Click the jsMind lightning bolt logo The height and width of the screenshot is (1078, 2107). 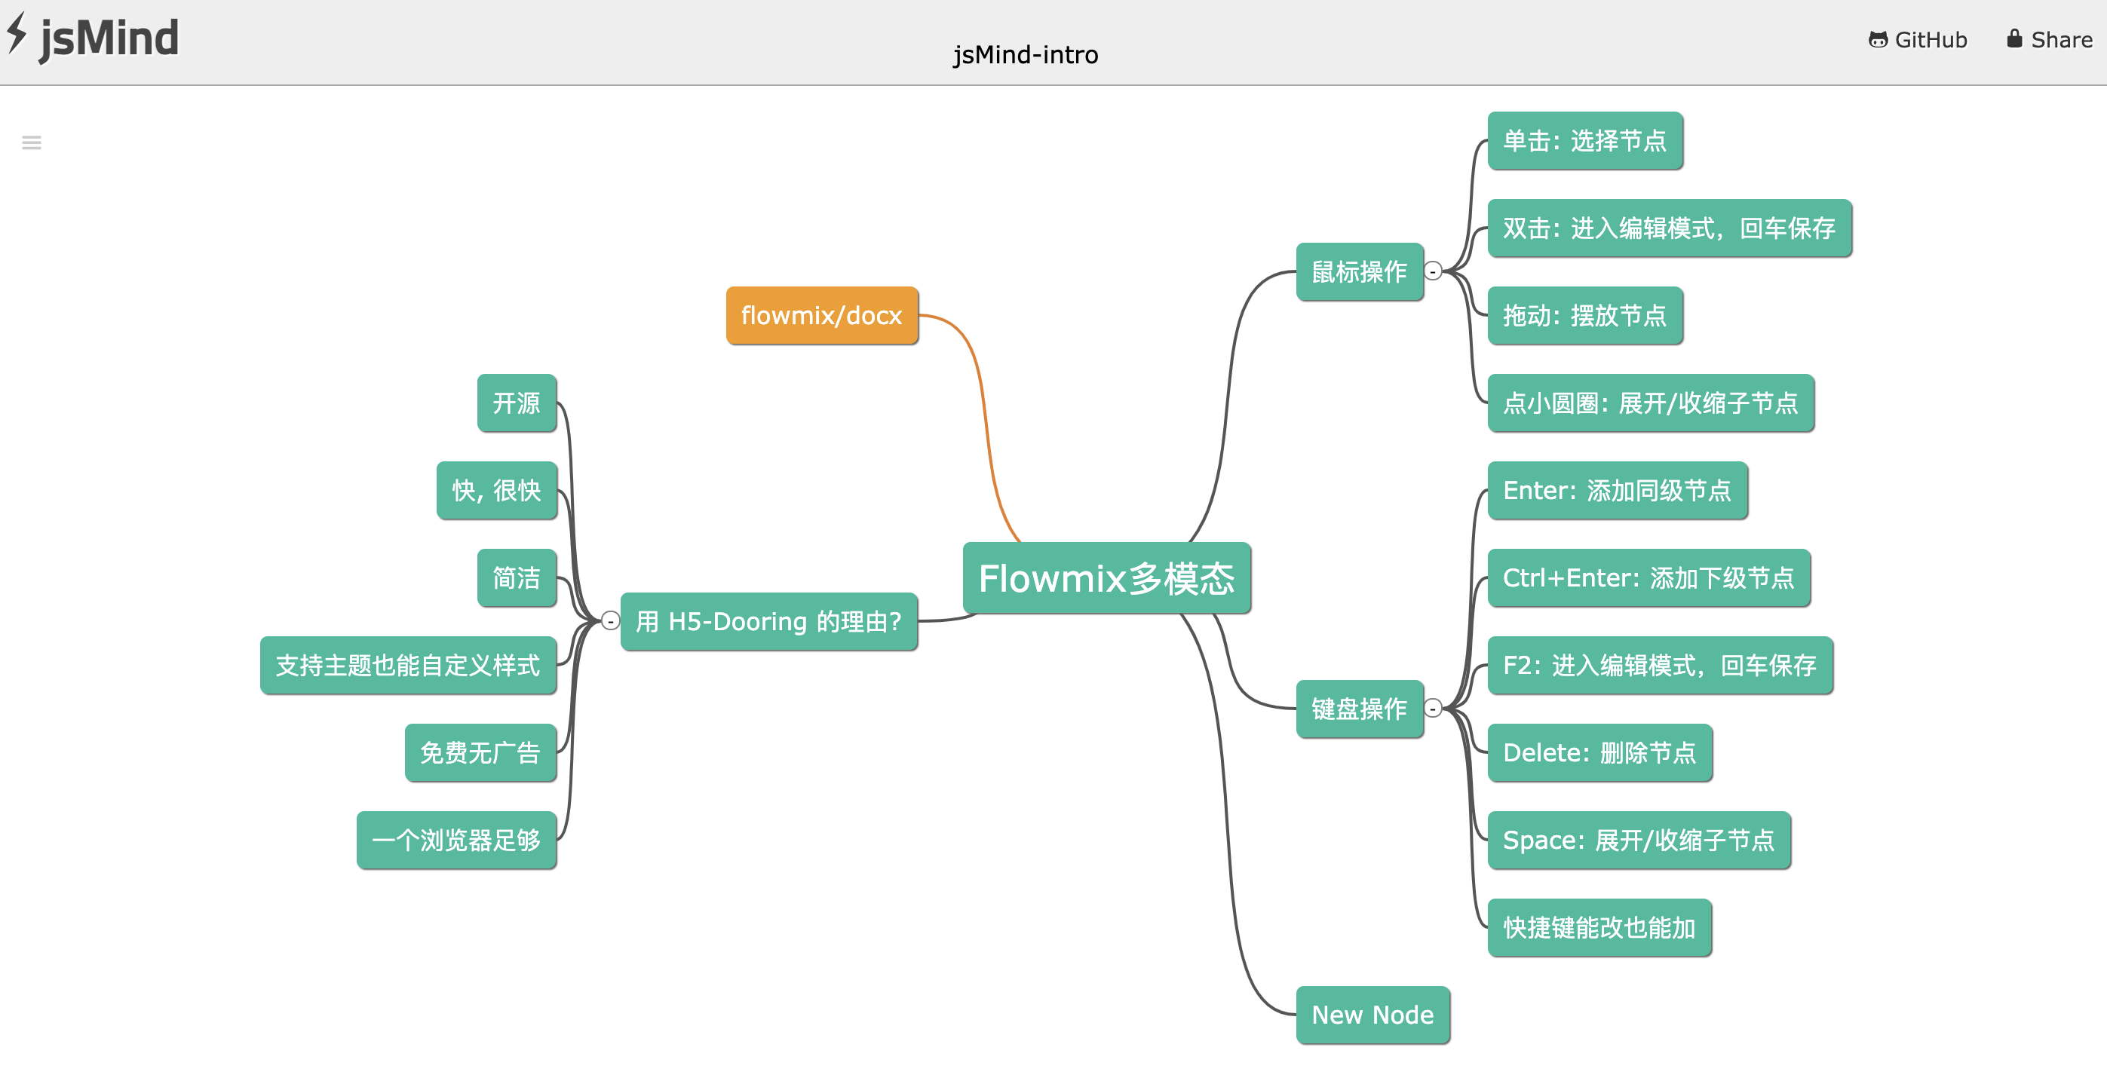(17, 33)
